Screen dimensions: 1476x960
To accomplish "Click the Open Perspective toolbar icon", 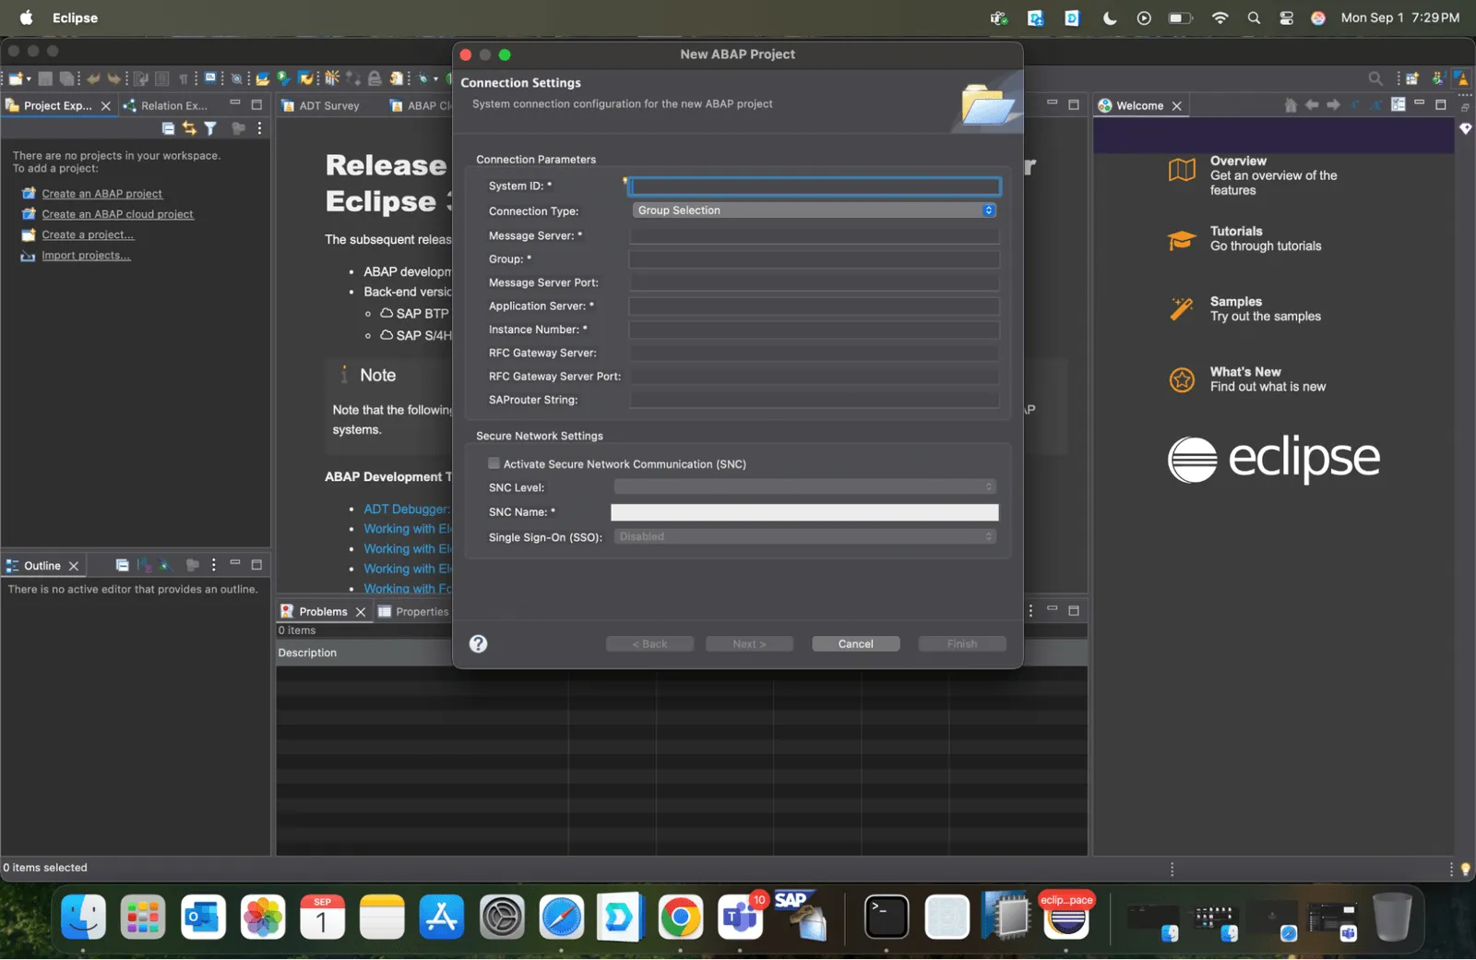I will [x=1412, y=78].
